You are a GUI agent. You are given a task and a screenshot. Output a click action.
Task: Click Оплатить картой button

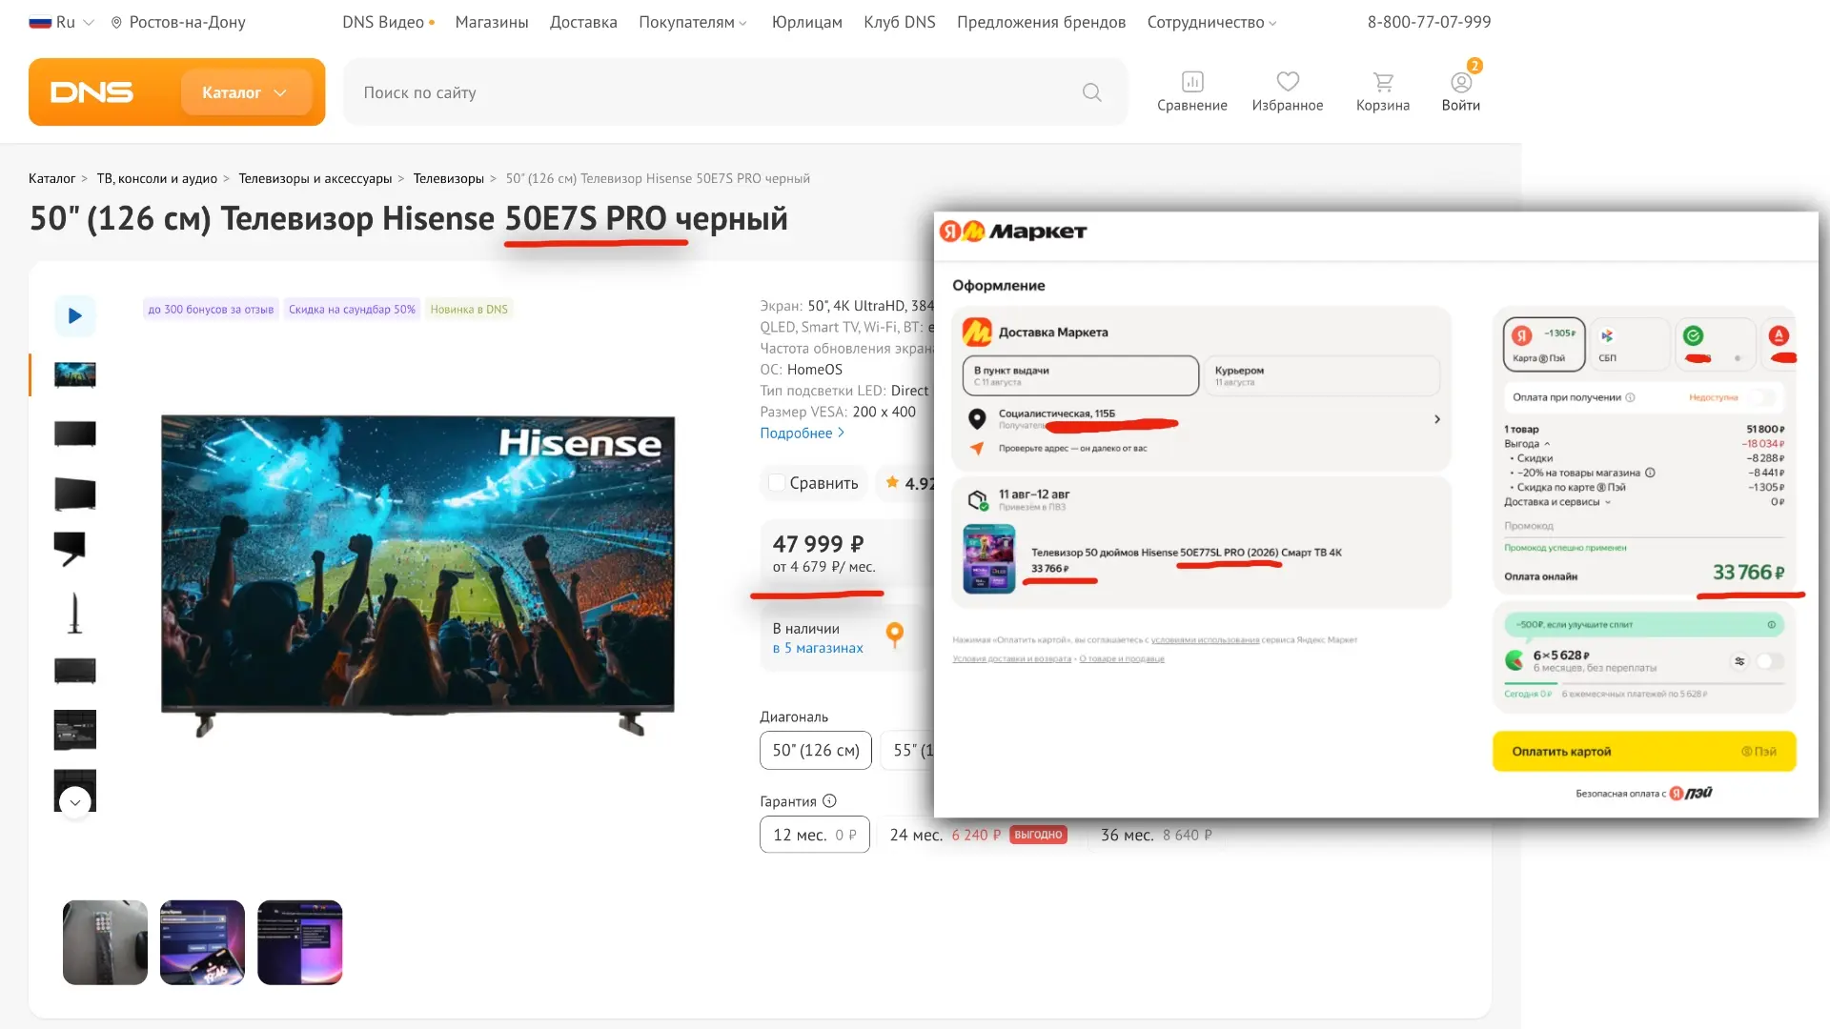tap(1644, 752)
